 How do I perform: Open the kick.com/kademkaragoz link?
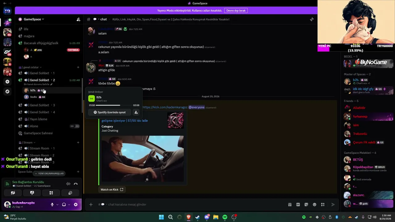165,107
